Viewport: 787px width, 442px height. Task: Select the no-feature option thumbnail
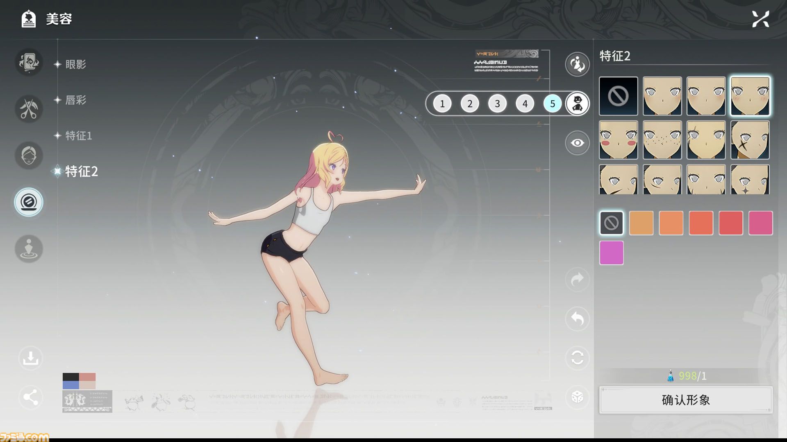pyautogui.click(x=619, y=96)
